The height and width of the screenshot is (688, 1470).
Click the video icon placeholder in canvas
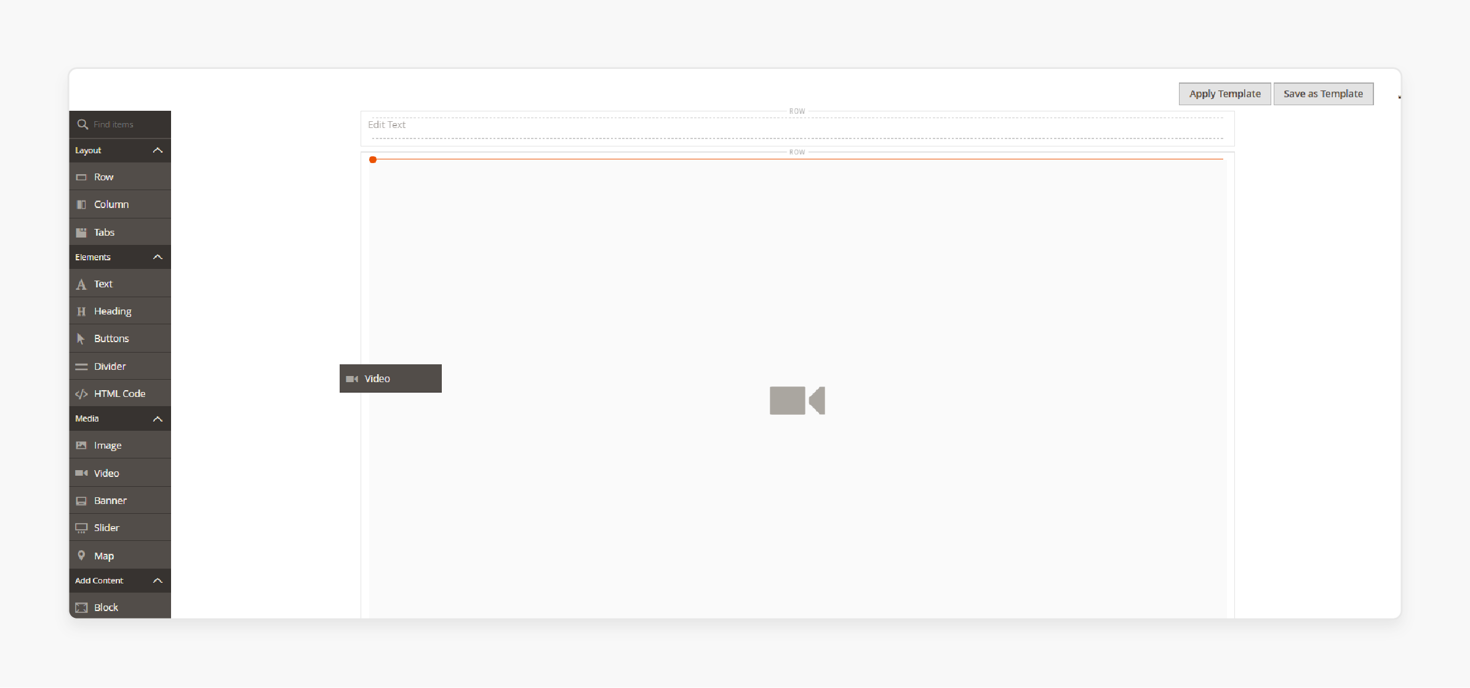[x=797, y=399]
